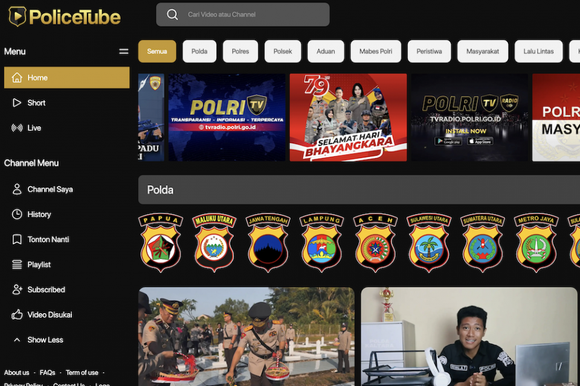Screen dimensions: 580x386
Task: Select the Mabes Polri category
Action: point(376,51)
